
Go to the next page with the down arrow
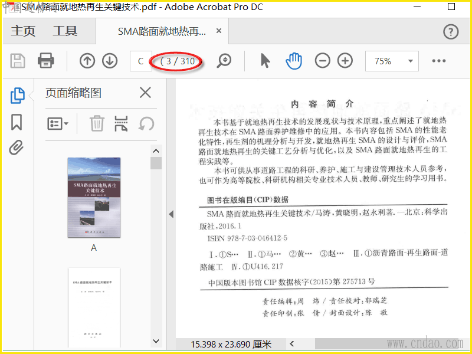pyautogui.click(x=110, y=61)
